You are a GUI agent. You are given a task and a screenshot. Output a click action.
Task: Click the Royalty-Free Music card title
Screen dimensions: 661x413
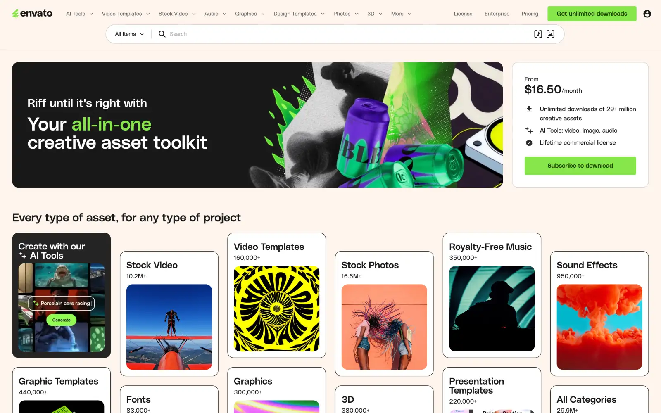[x=490, y=247]
